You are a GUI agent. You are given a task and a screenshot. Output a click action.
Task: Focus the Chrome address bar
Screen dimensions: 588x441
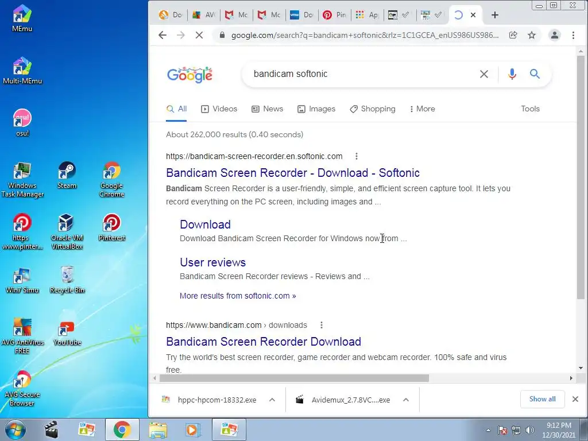(365, 35)
